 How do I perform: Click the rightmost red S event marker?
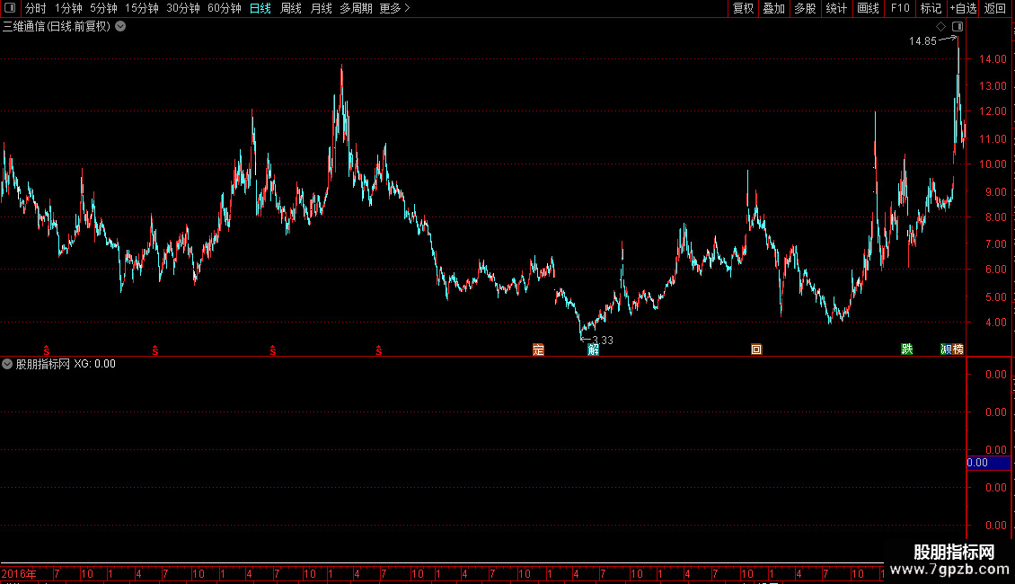click(379, 350)
